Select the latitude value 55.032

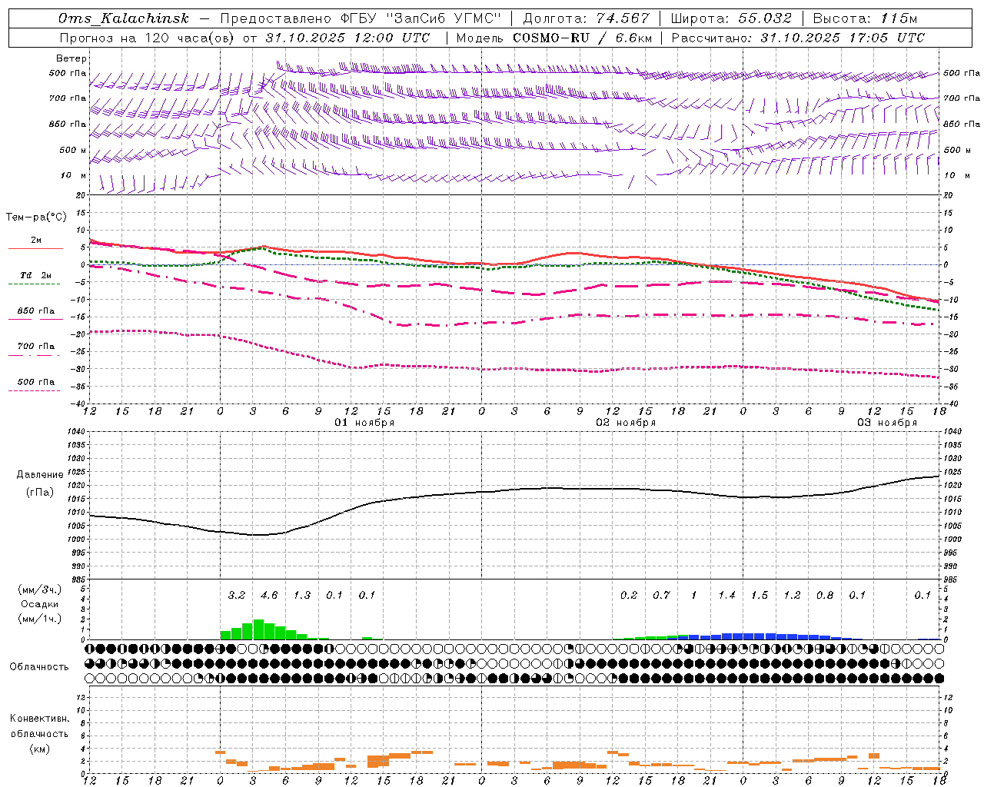[x=765, y=18]
